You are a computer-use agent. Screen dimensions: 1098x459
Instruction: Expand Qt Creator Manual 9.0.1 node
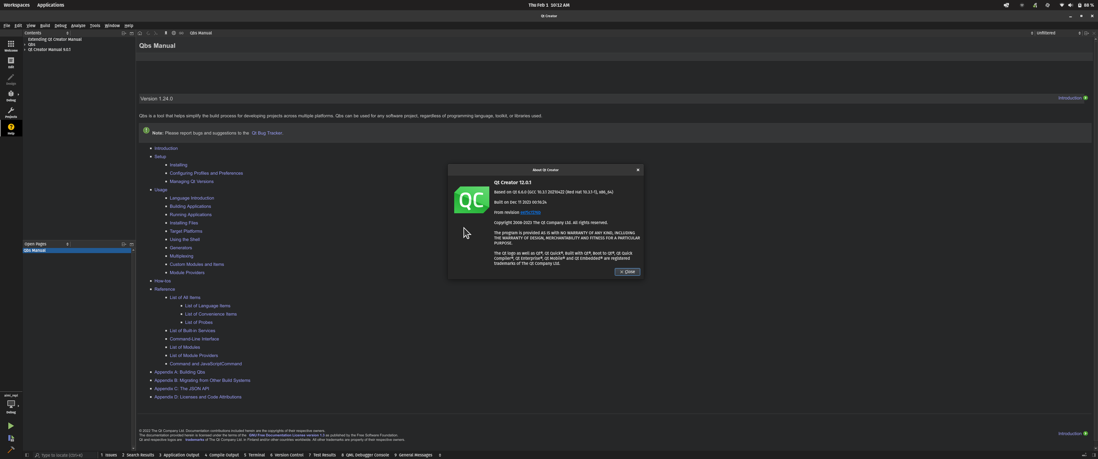pyautogui.click(x=25, y=49)
